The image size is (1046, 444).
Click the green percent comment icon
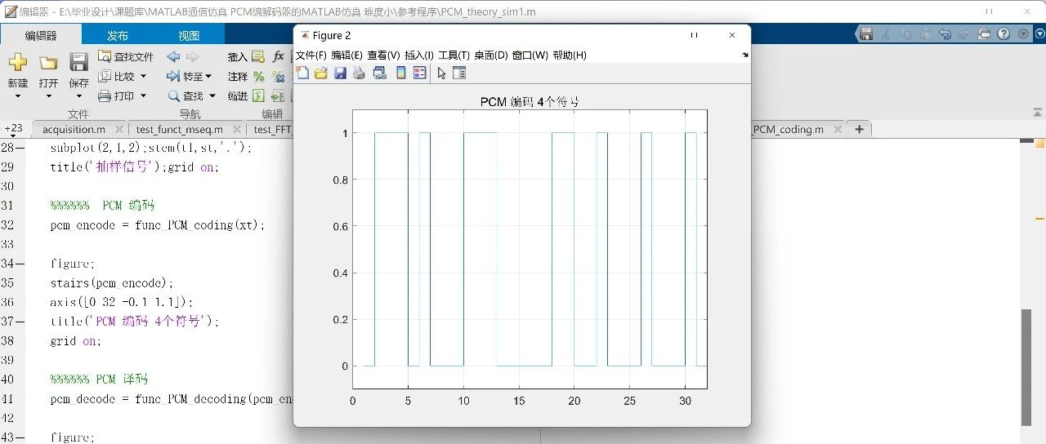(x=258, y=76)
